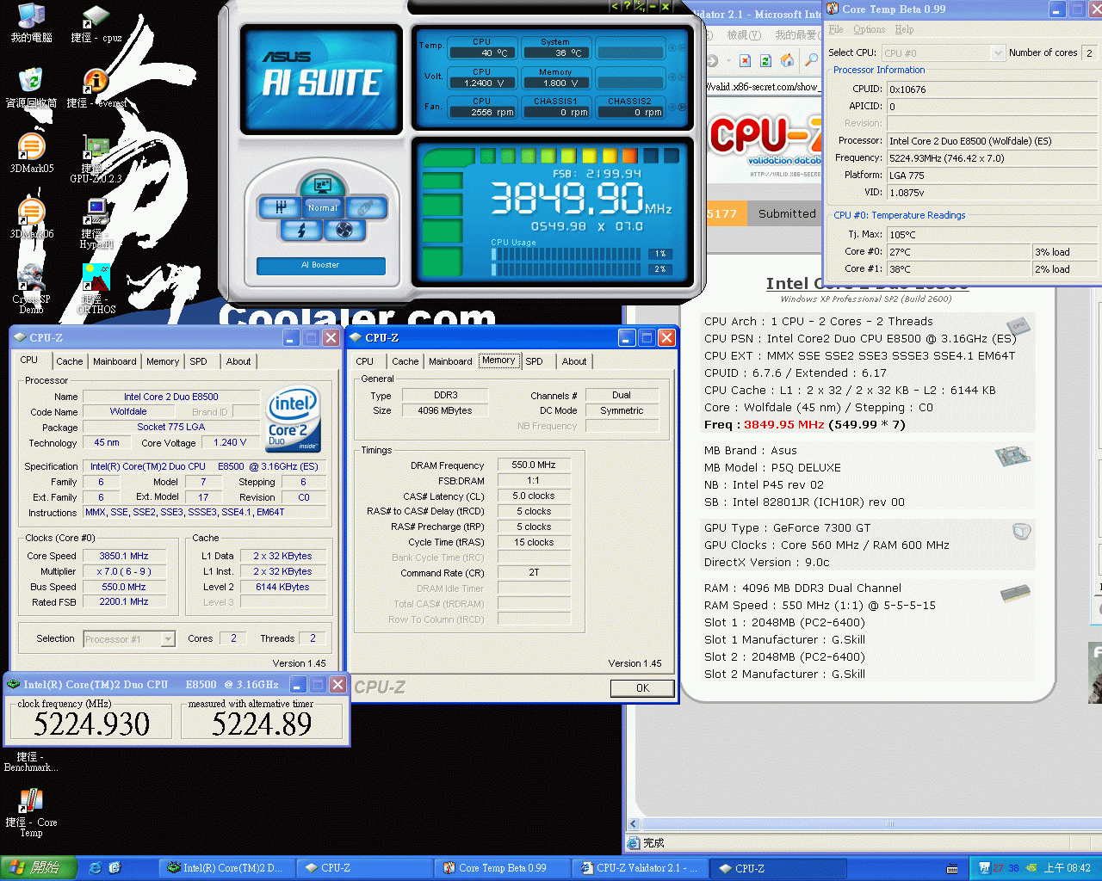Click DRAM Frequency 550.0 MHz field
Image resolution: width=1102 pixels, height=881 pixels.
tap(534, 465)
